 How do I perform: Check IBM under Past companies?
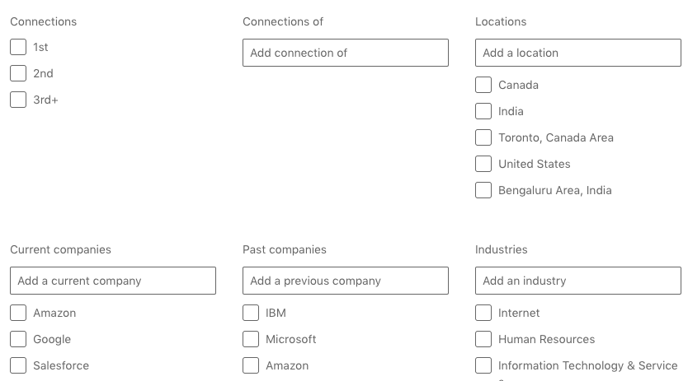coord(251,313)
